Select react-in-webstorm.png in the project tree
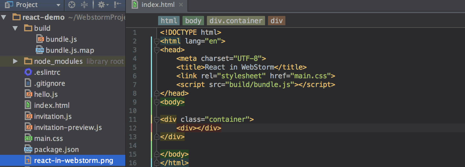465x167 pixels. click(x=74, y=161)
